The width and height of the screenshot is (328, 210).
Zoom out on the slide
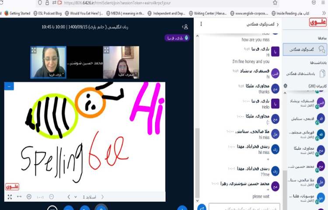tap(51, 197)
